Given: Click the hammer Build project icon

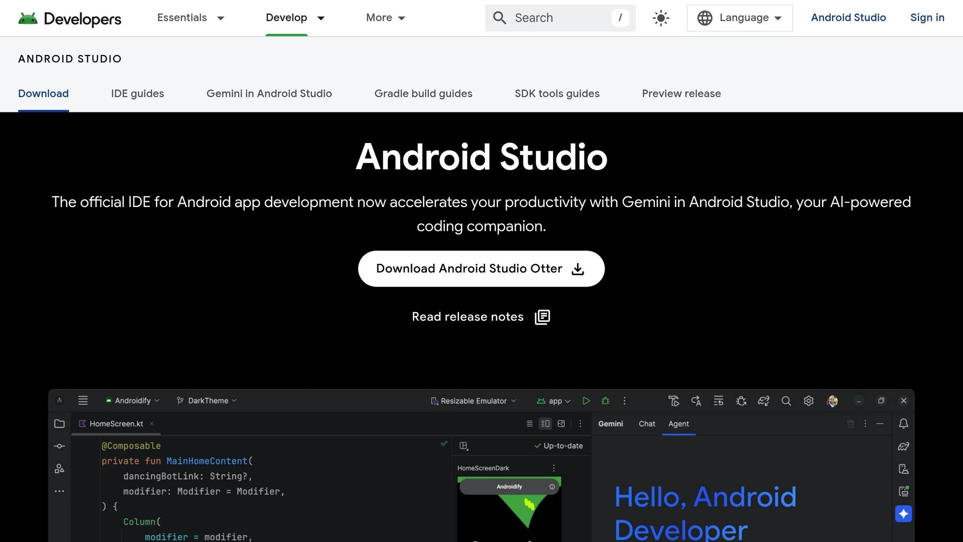Looking at the screenshot, I should (x=674, y=400).
